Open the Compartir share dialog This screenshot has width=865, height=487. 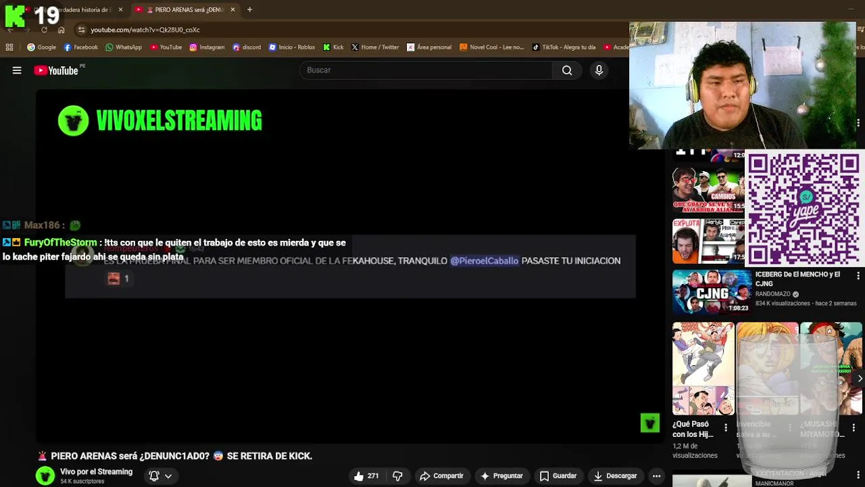click(x=441, y=476)
